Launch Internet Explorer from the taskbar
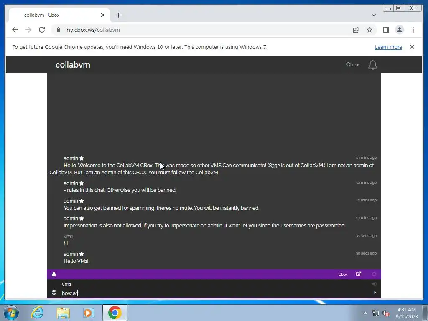This screenshot has height=321, width=428. tap(37, 313)
